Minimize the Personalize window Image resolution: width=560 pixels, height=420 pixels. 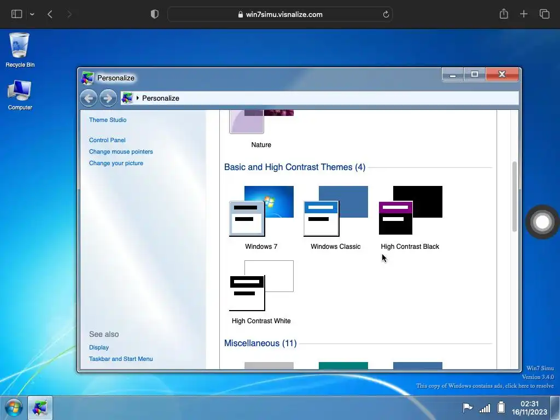point(453,74)
